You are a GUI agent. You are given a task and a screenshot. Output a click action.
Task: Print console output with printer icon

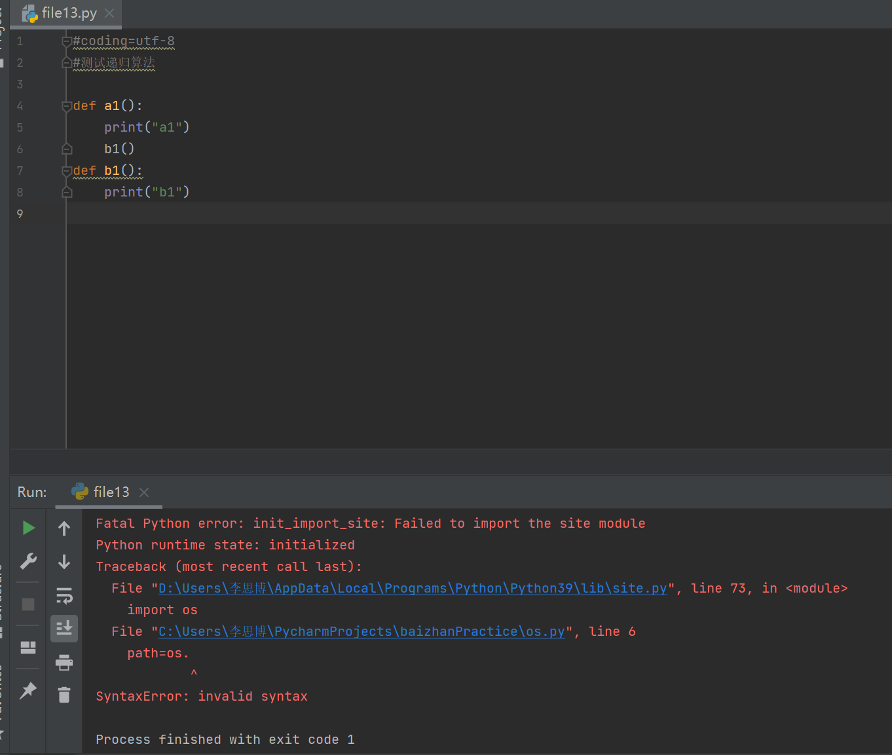(64, 663)
